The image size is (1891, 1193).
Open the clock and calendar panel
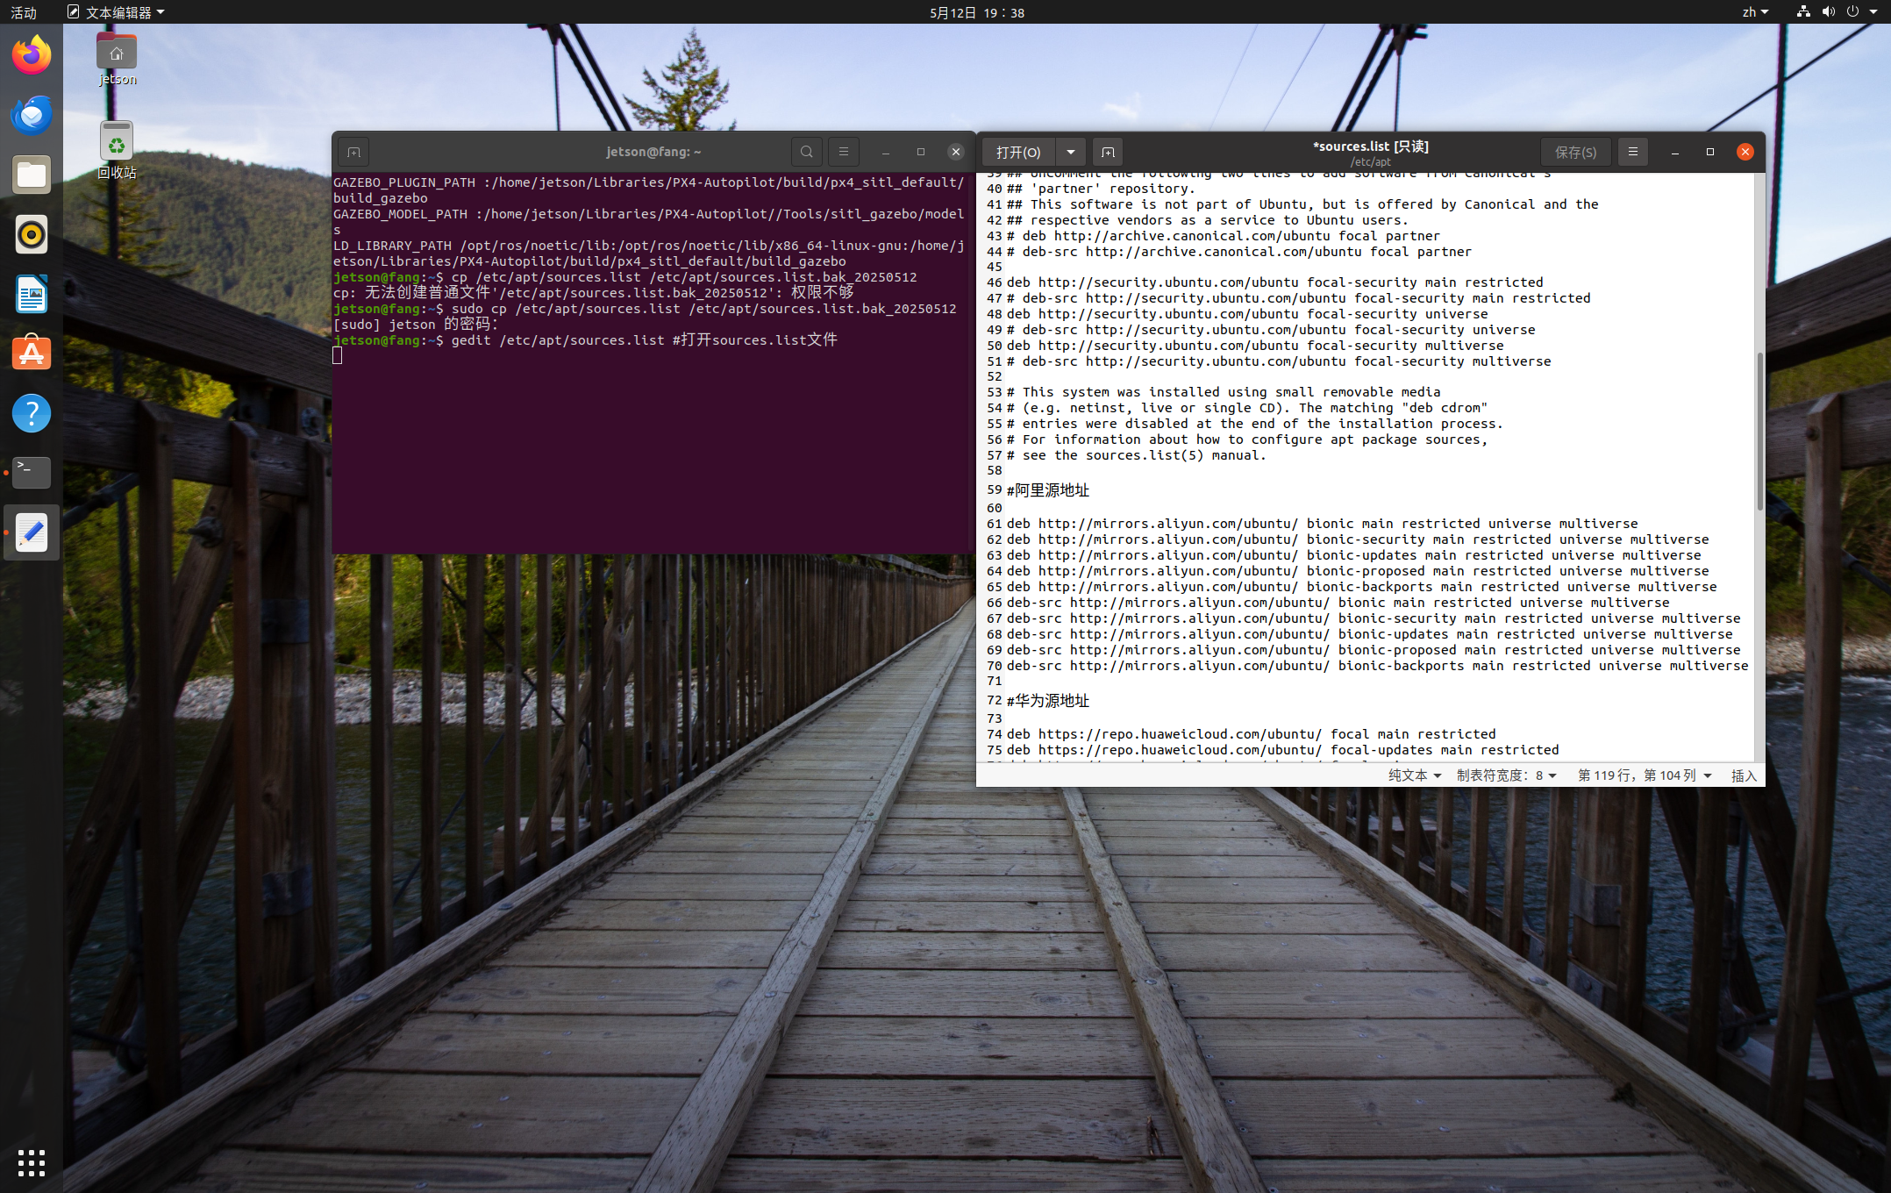click(977, 12)
